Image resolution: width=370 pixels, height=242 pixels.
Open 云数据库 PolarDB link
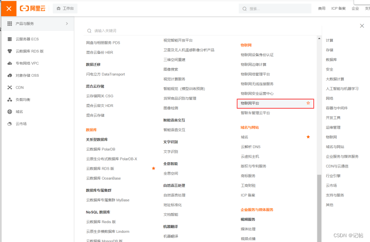click(101, 149)
